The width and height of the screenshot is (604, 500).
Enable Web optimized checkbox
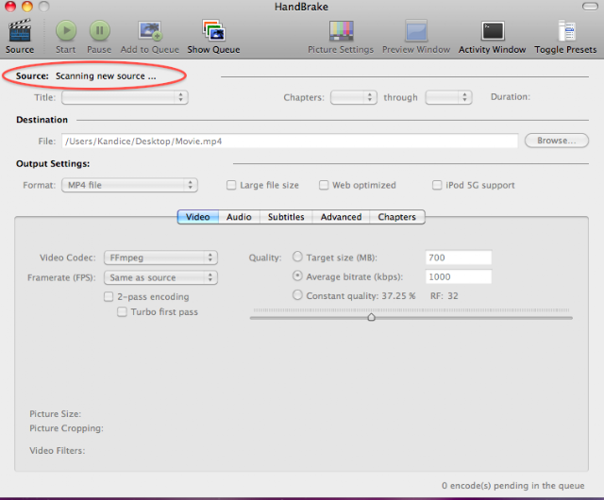point(324,185)
